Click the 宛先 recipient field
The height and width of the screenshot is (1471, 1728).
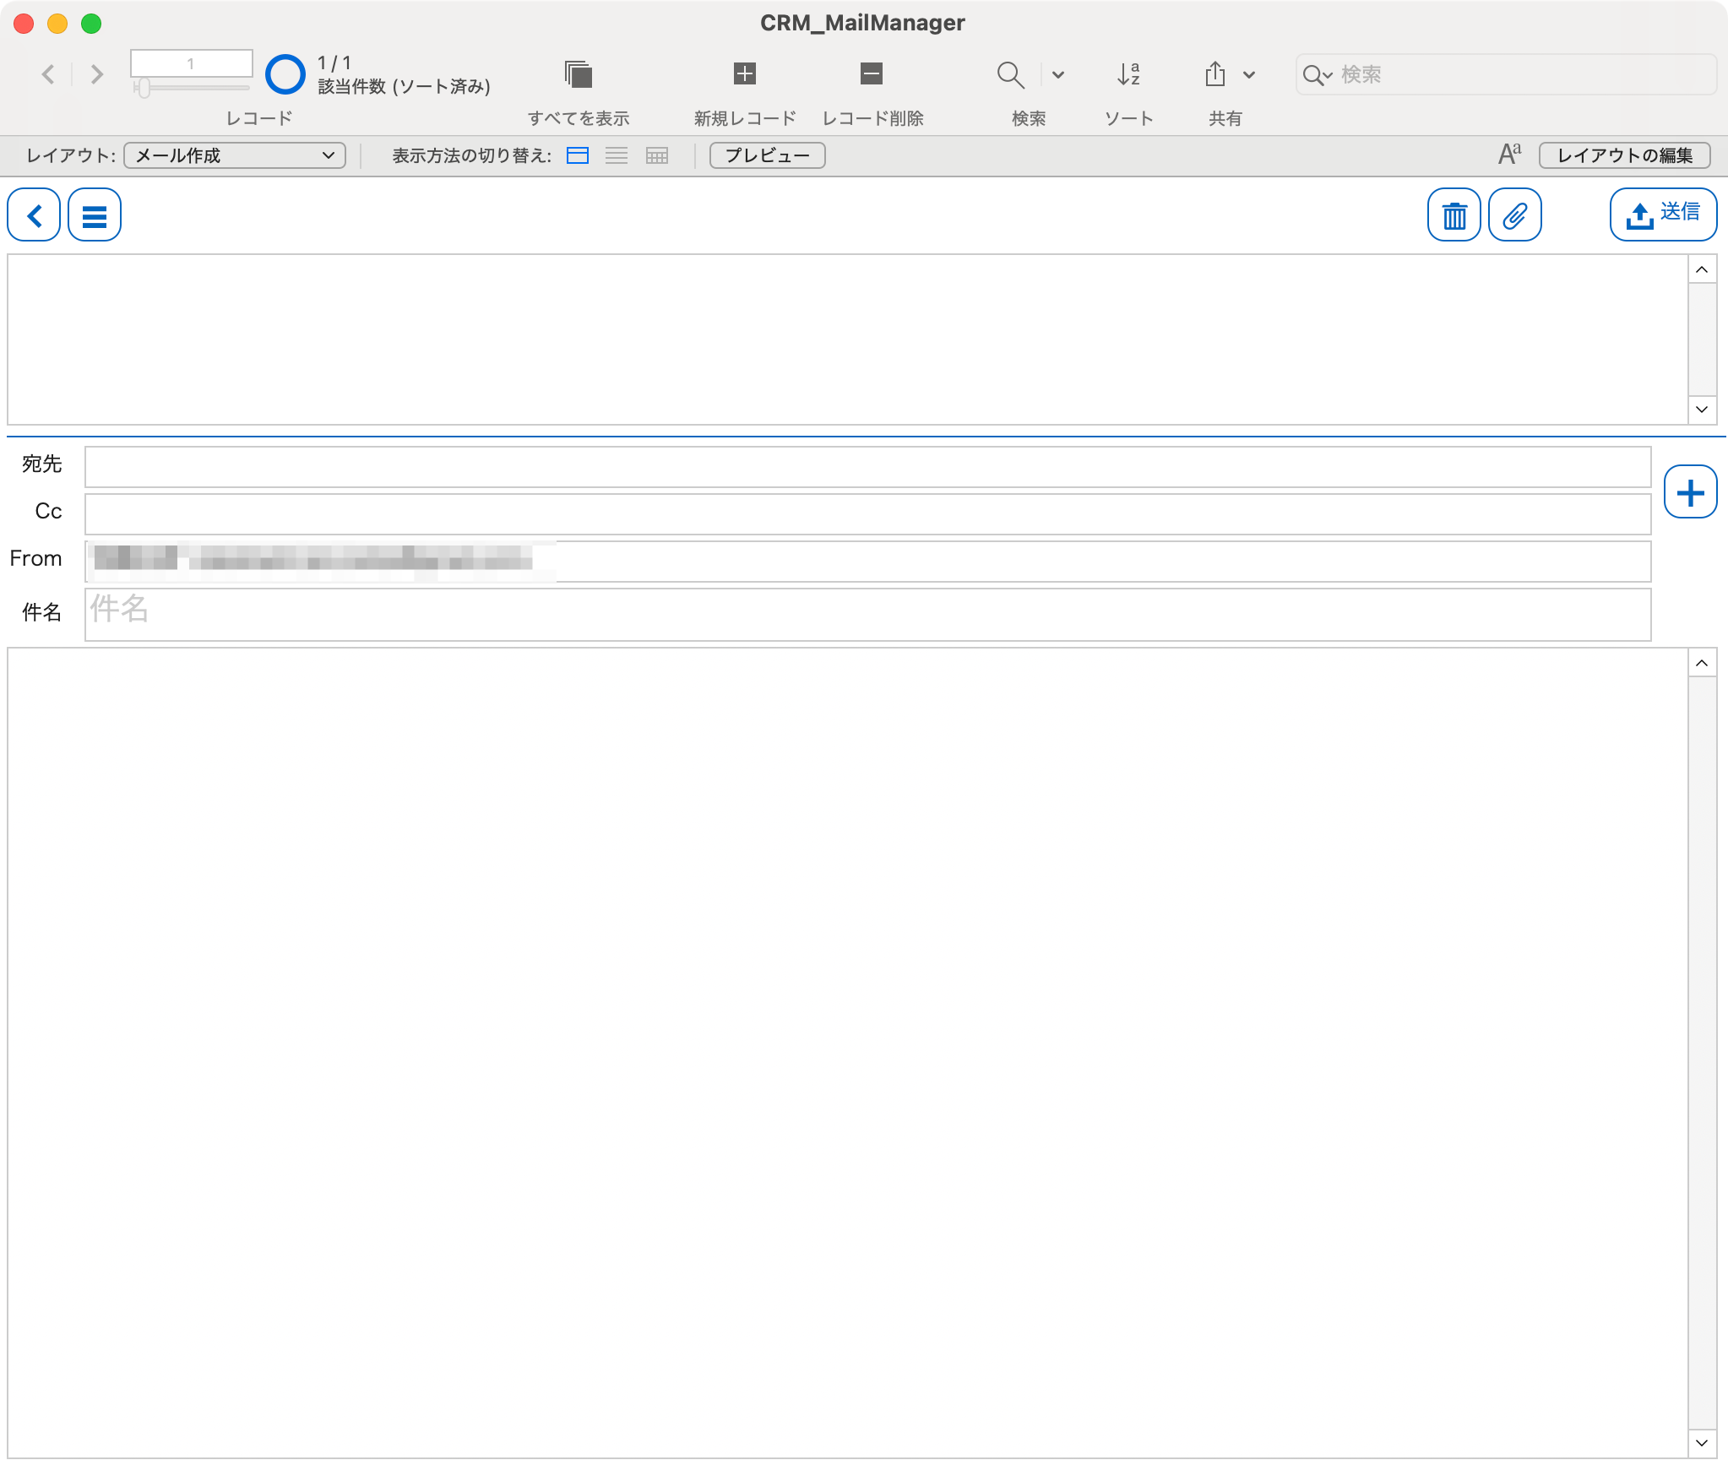[867, 467]
